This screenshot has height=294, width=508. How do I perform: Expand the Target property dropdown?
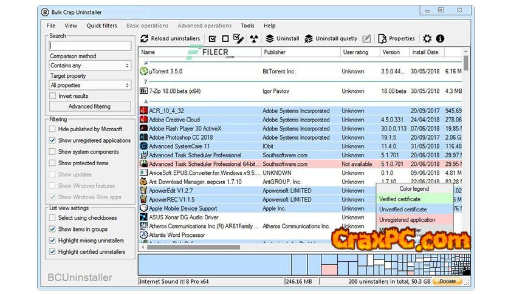click(90, 86)
